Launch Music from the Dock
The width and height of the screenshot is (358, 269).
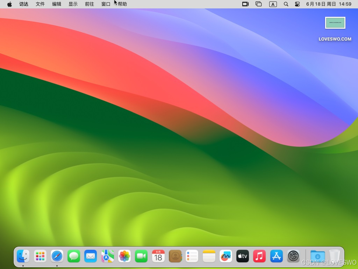click(259, 256)
